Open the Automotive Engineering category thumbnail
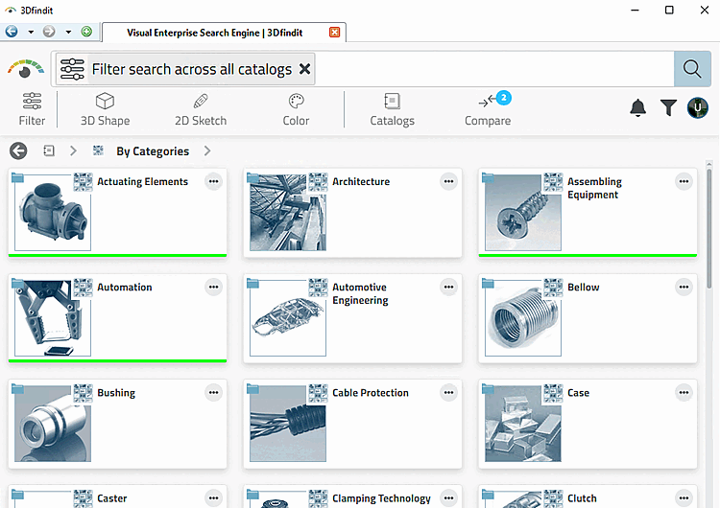The image size is (720, 508). tap(288, 318)
